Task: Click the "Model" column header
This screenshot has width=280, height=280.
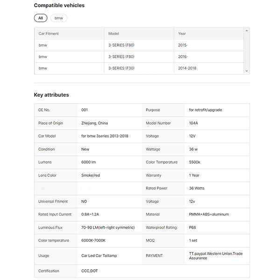Action: pyautogui.click(x=114, y=34)
